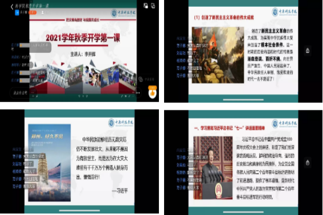The width and height of the screenshot is (323, 215).
Task: Tap the viewer count person icon
Action: coord(42,13)
